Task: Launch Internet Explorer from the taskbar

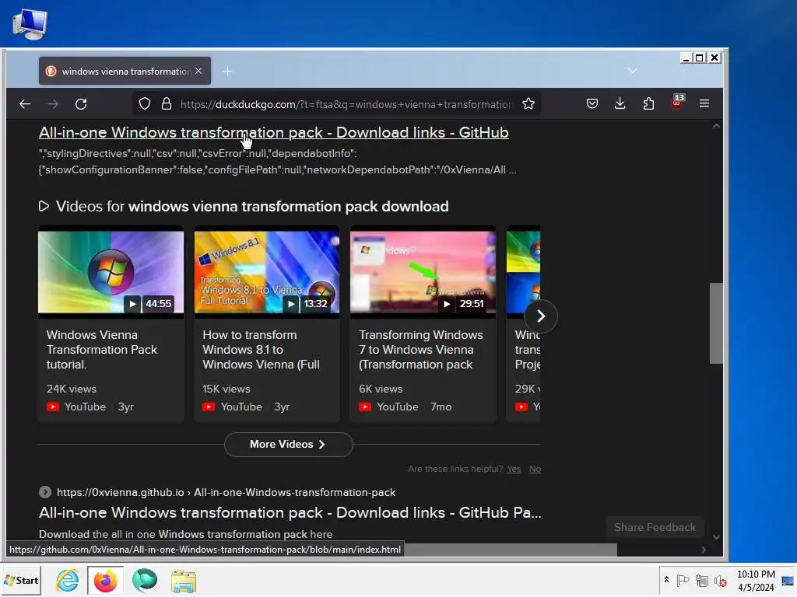Action: pos(68,580)
